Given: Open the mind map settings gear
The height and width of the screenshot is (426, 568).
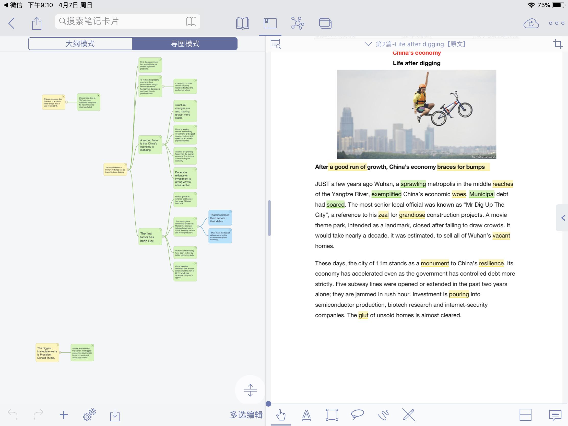Looking at the screenshot, I should coord(89,415).
